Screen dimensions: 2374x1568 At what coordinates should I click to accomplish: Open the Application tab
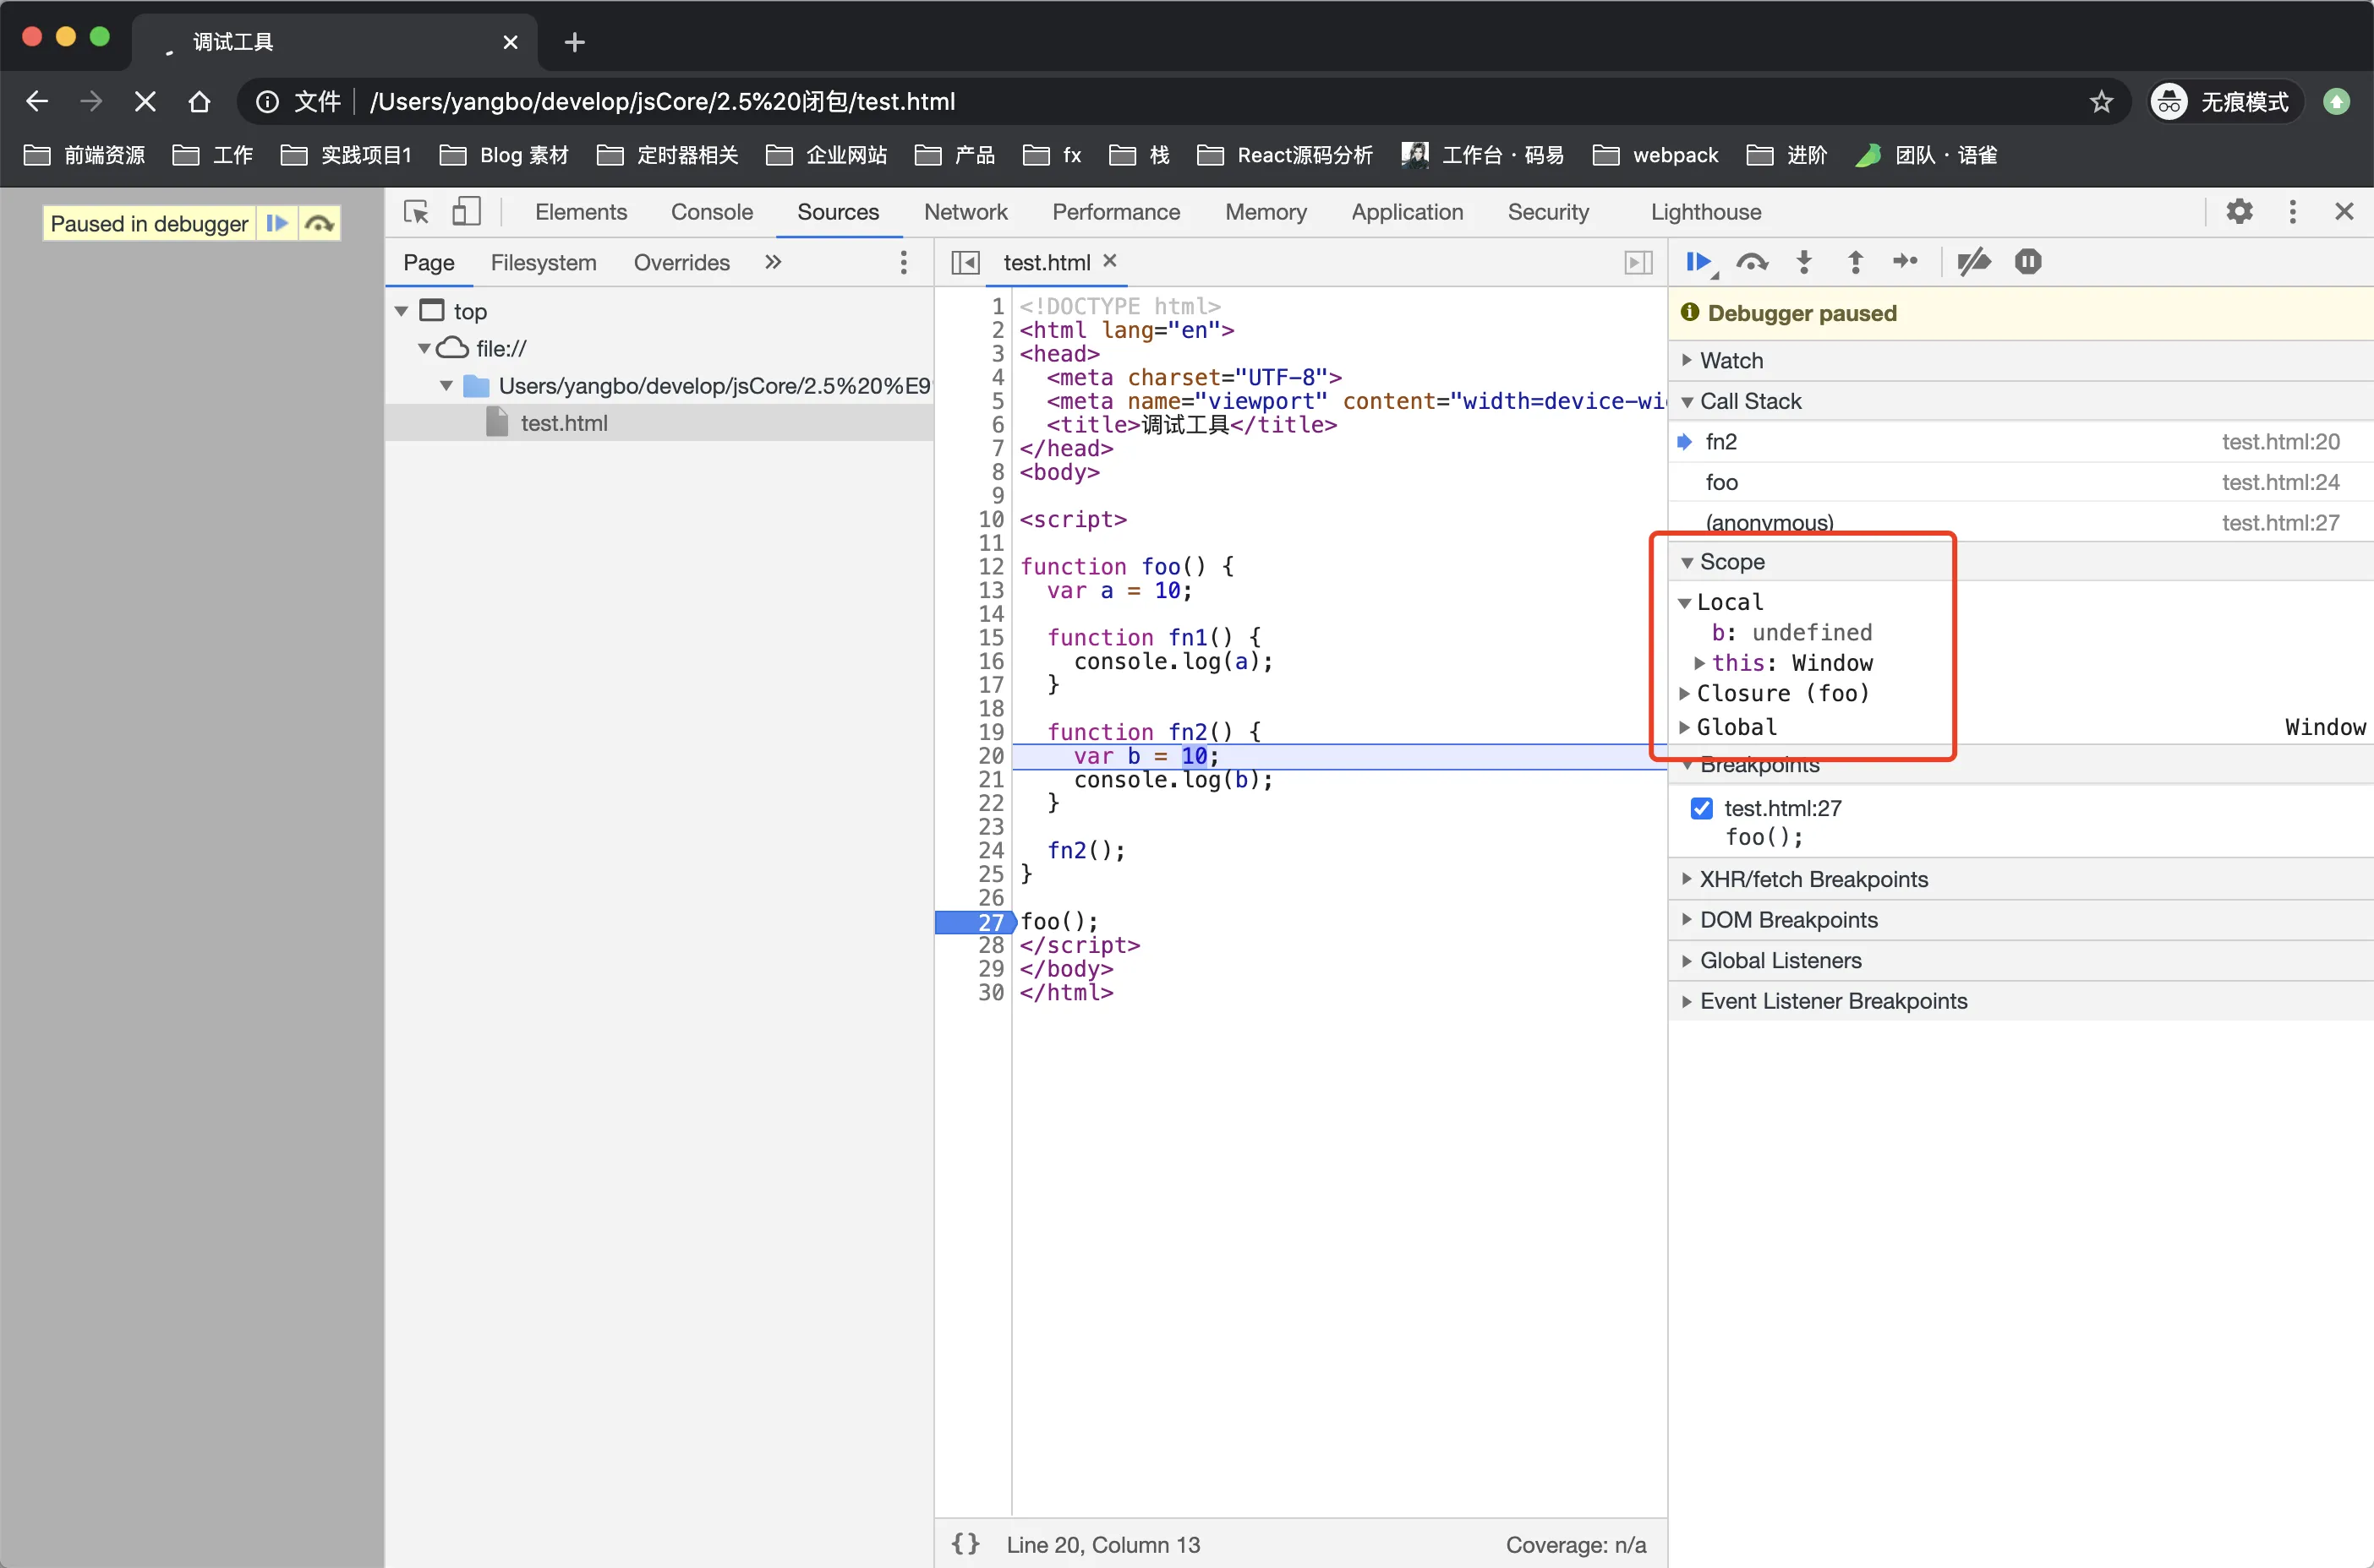click(x=1407, y=212)
